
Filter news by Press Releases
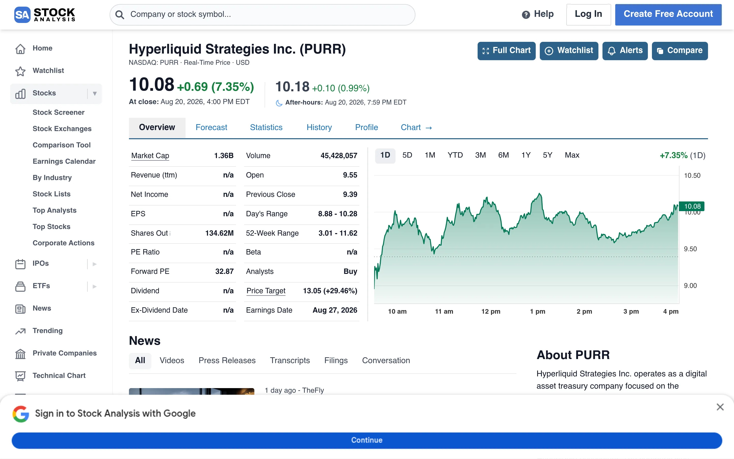pyautogui.click(x=227, y=361)
